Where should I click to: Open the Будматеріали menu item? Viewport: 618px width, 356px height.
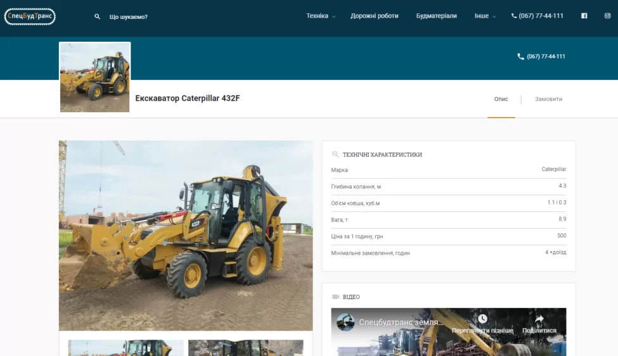pos(436,16)
